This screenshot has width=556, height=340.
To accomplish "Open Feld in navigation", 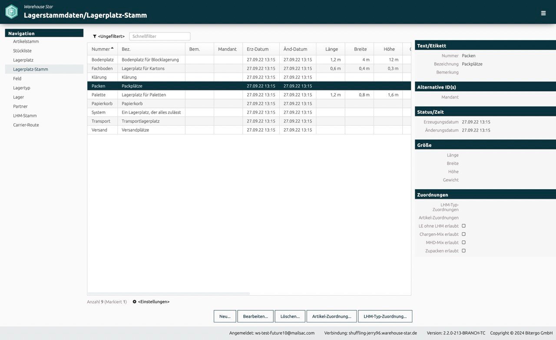I will tap(44, 79).
